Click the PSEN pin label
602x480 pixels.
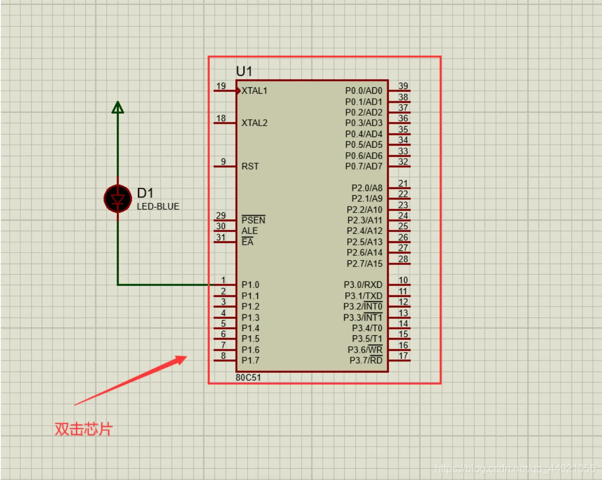coord(253,220)
